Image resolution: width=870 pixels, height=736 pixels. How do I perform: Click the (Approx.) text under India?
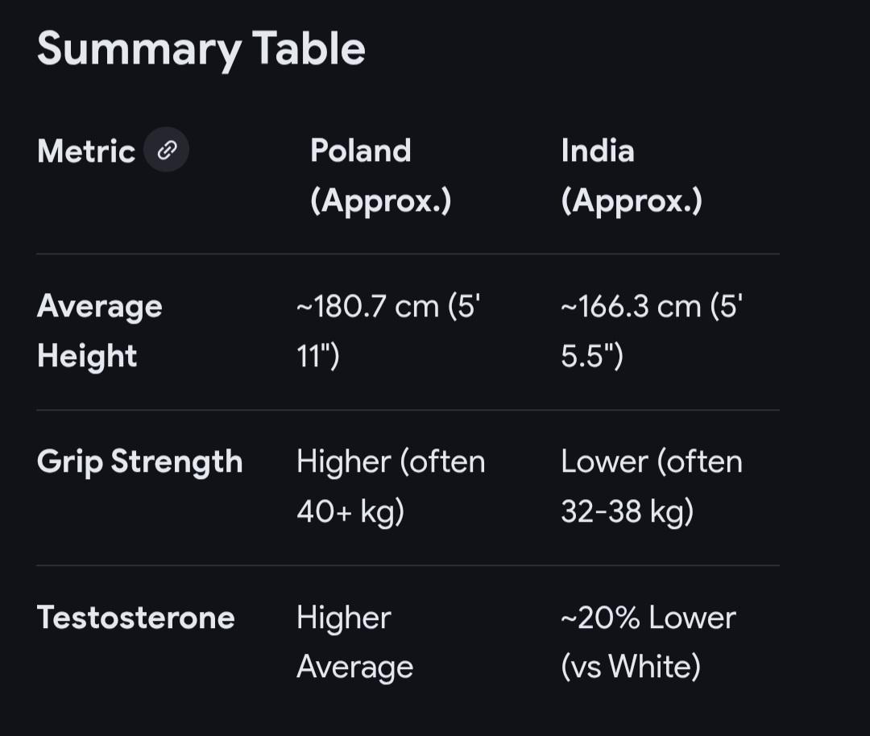pyautogui.click(x=632, y=201)
